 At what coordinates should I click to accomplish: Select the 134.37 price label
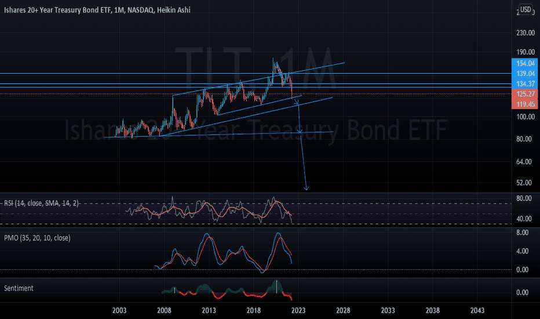pyautogui.click(x=525, y=84)
